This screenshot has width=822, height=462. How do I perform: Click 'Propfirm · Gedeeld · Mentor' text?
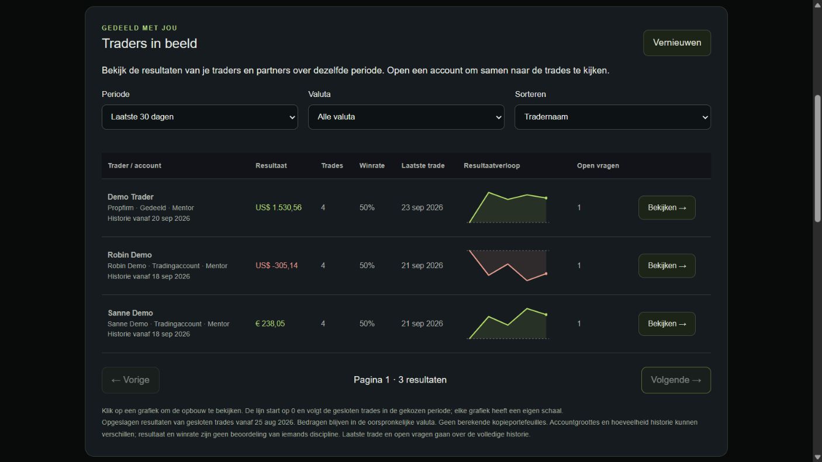(x=151, y=208)
